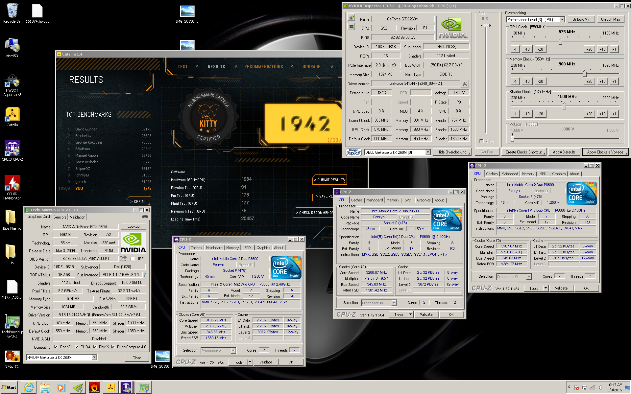Image resolution: width=631 pixels, height=394 pixels.
Task: Toggle the OpenCL checkbox in GPU-Z
Action: coord(56,347)
